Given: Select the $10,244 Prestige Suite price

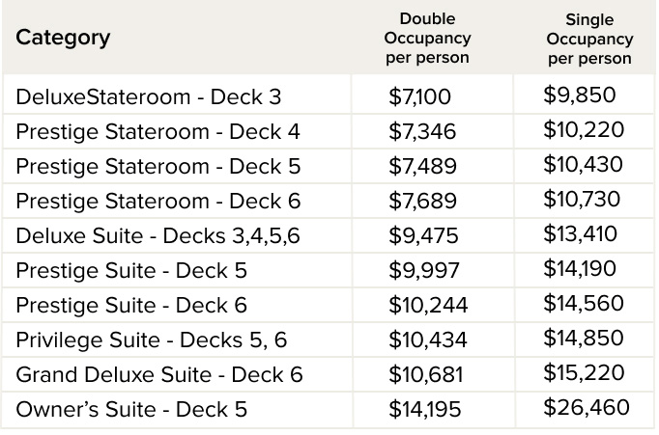Looking at the screenshot, I should [428, 305].
